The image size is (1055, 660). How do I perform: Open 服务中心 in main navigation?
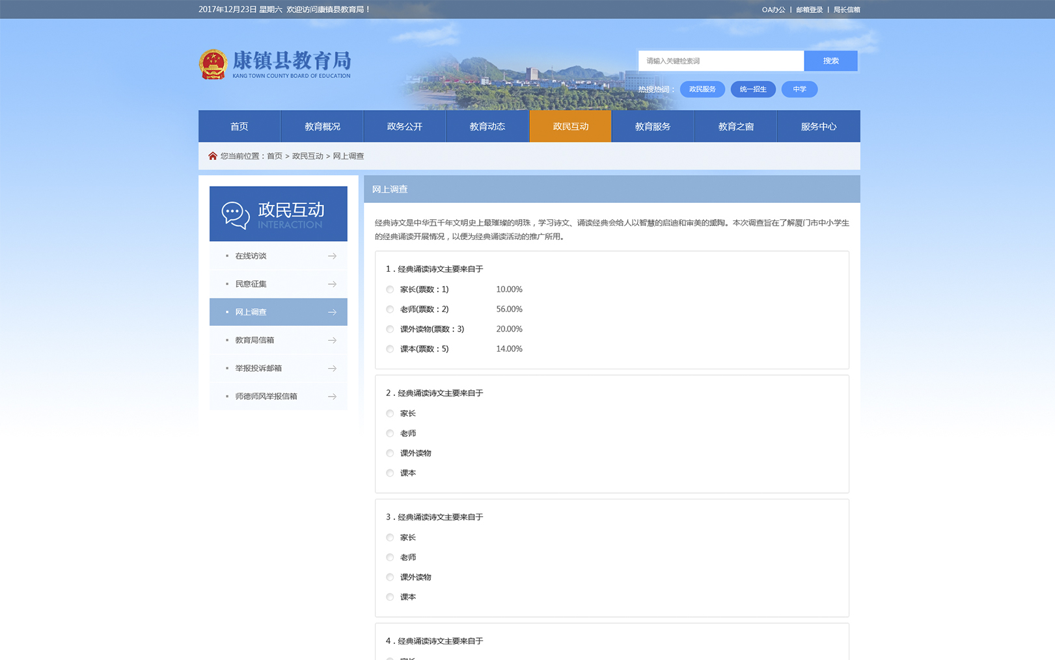818,127
